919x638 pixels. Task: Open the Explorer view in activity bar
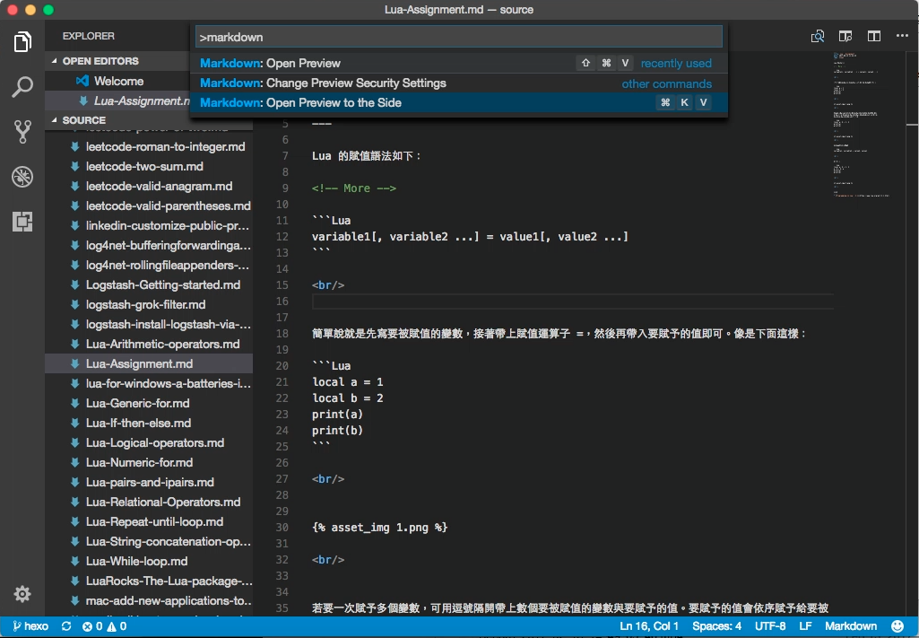[x=22, y=41]
